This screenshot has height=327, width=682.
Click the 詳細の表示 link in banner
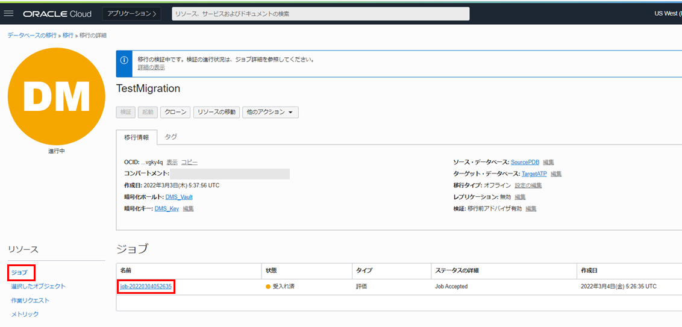pyautogui.click(x=151, y=67)
